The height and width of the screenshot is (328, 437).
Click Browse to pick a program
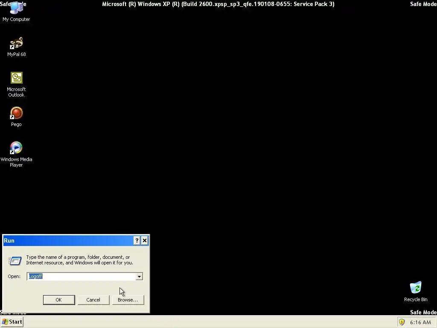point(128,300)
